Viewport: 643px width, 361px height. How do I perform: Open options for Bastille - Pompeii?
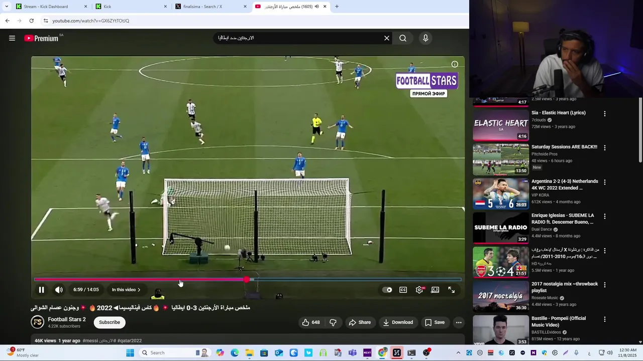pos(604,319)
